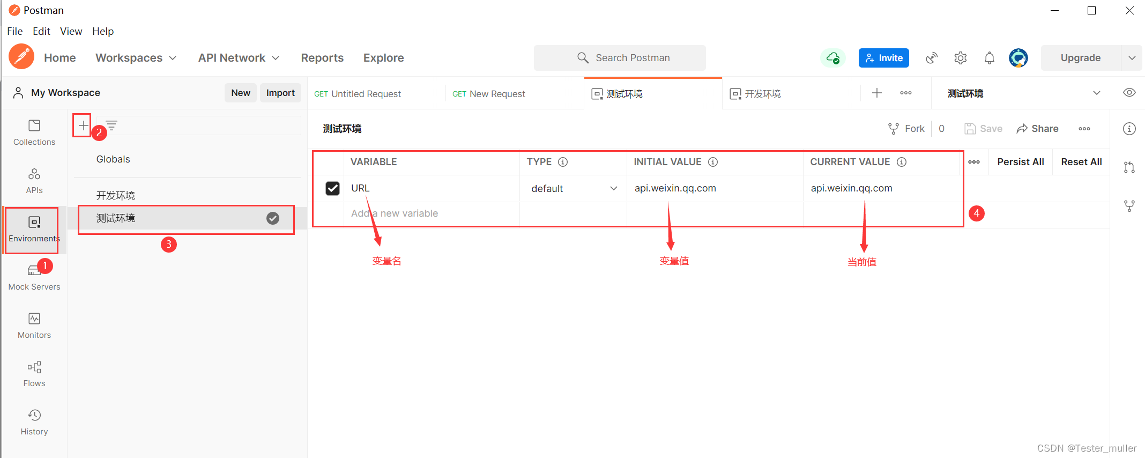Uncheck the URL variable checkbox
The width and height of the screenshot is (1145, 458).
click(x=332, y=188)
